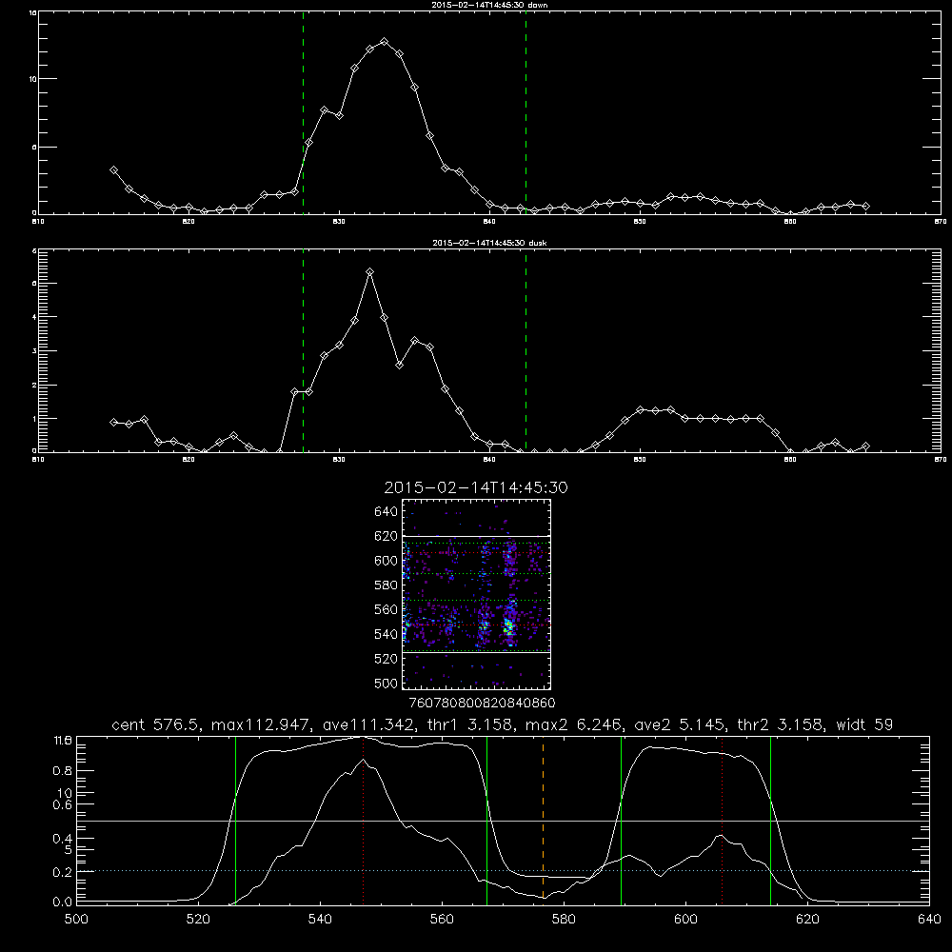The image size is (952, 952).
Task: Select the 'ave111.342' stats entry
Action: click(369, 724)
